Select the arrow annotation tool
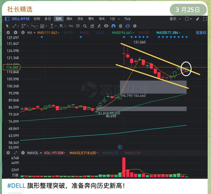Image resolution: width=211 pixels, height=194 pixels. tap(61, 26)
